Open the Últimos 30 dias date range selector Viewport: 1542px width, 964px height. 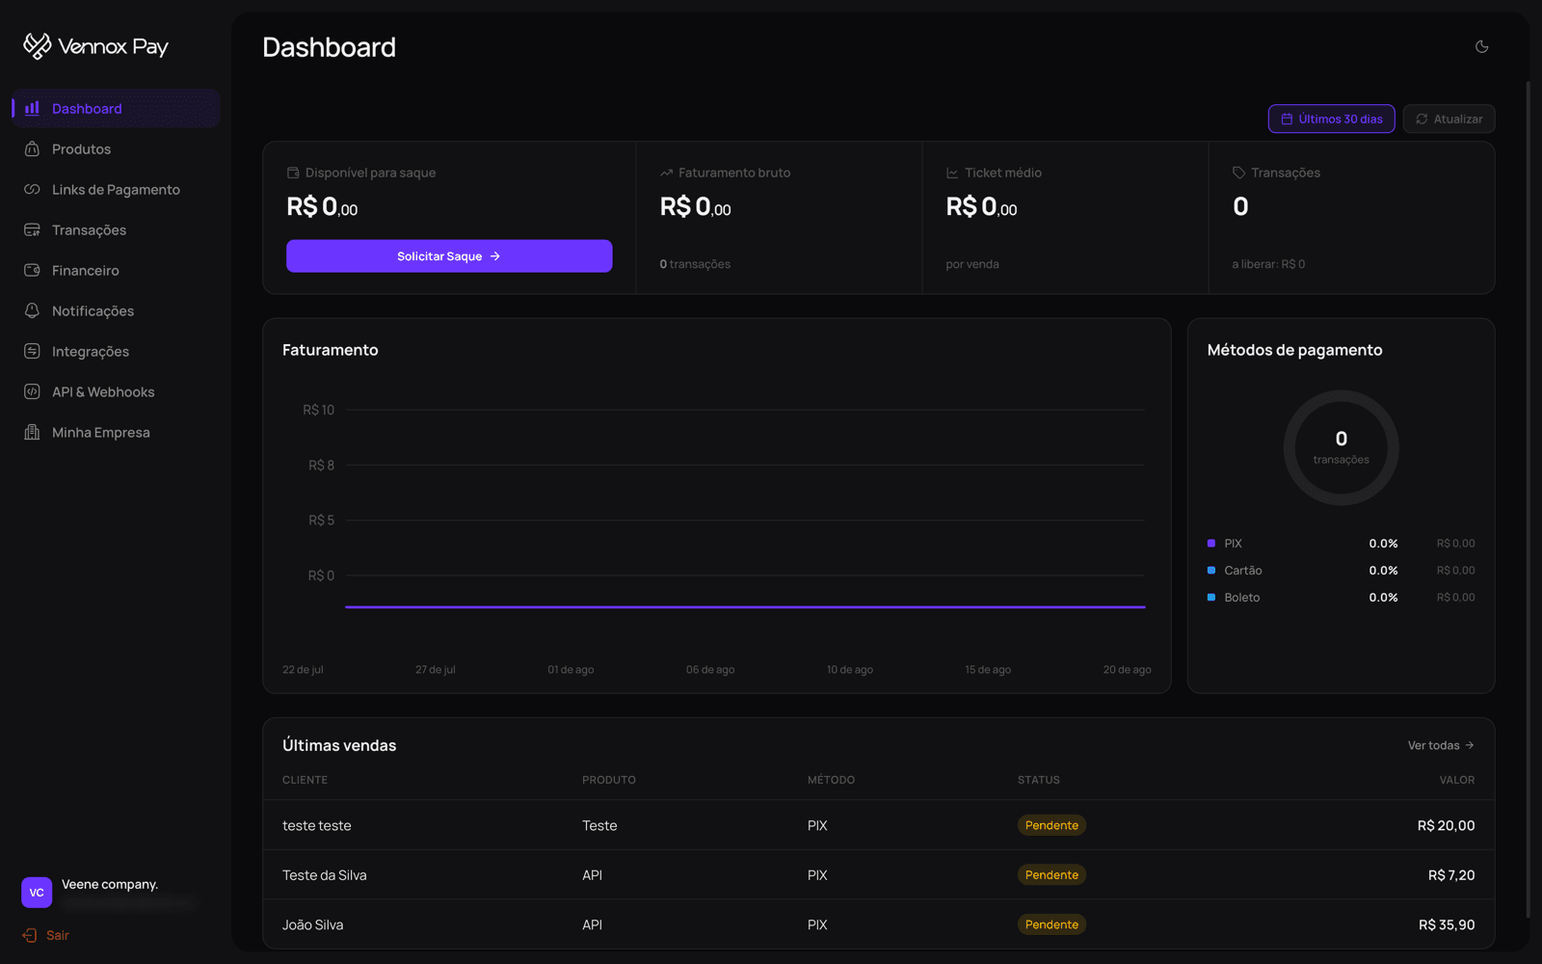click(x=1331, y=119)
